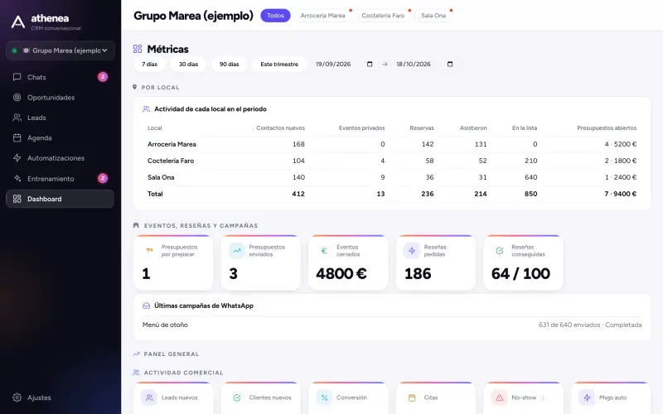Image resolution: width=663 pixels, height=414 pixels.
Task: Click the Citas calendar icon
Action: point(412,397)
